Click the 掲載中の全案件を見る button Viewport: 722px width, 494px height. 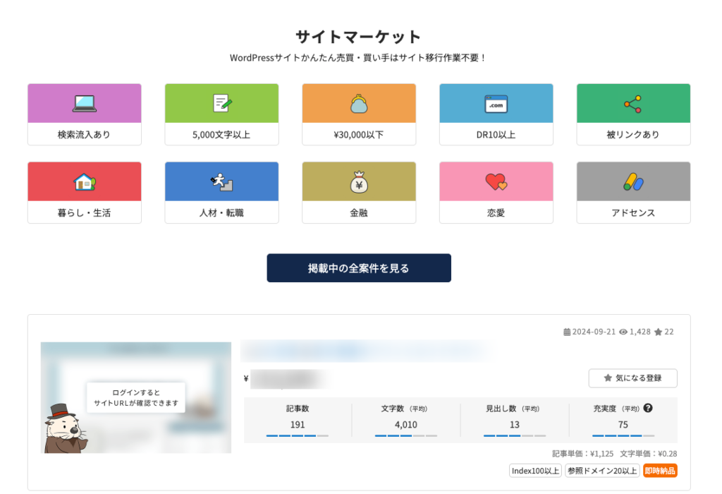pos(359,268)
